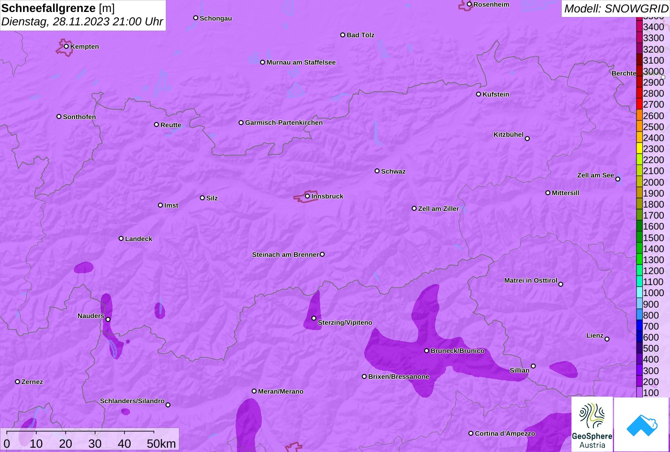Select the Imst city marker
Screen dimensions: 670x452
pyautogui.click(x=160, y=205)
